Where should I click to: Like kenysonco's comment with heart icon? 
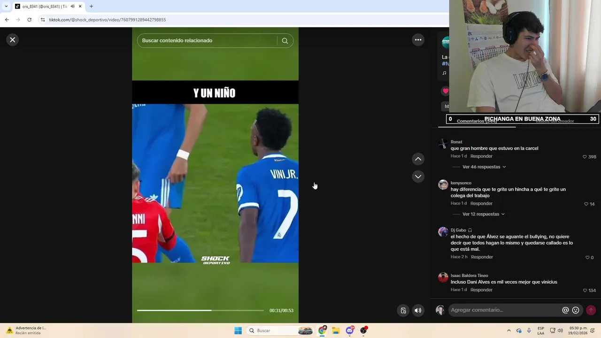[586, 204]
